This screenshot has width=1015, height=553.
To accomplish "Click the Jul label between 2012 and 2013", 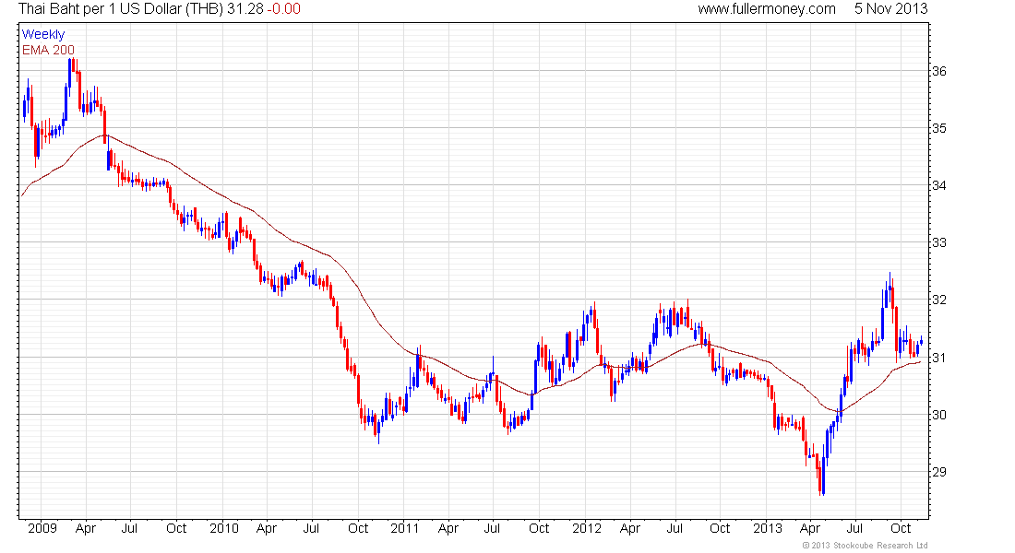I will (x=675, y=528).
